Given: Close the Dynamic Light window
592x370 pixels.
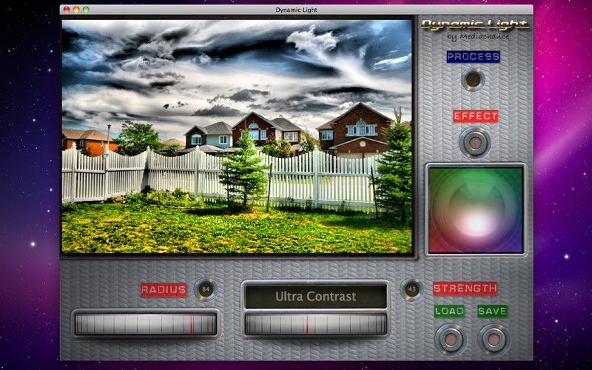Looking at the screenshot, I should point(67,10).
